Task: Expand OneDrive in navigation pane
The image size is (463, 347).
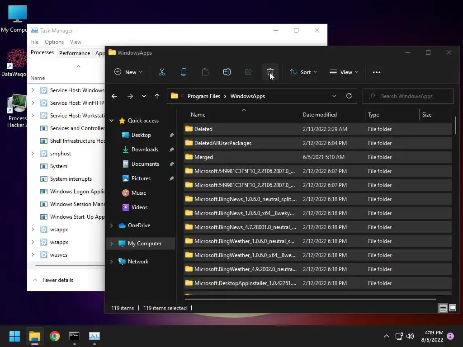Action: [x=112, y=225]
